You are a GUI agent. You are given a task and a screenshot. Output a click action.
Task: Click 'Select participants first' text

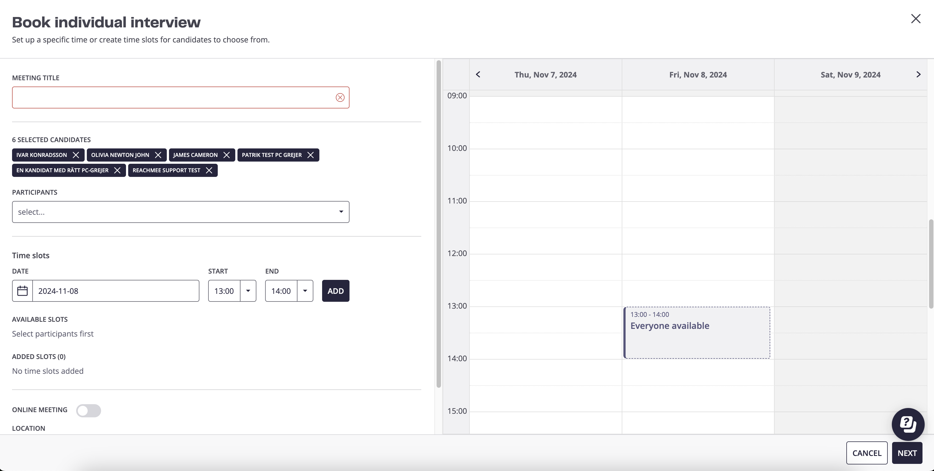pyautogui.click(x=53, y=334)
